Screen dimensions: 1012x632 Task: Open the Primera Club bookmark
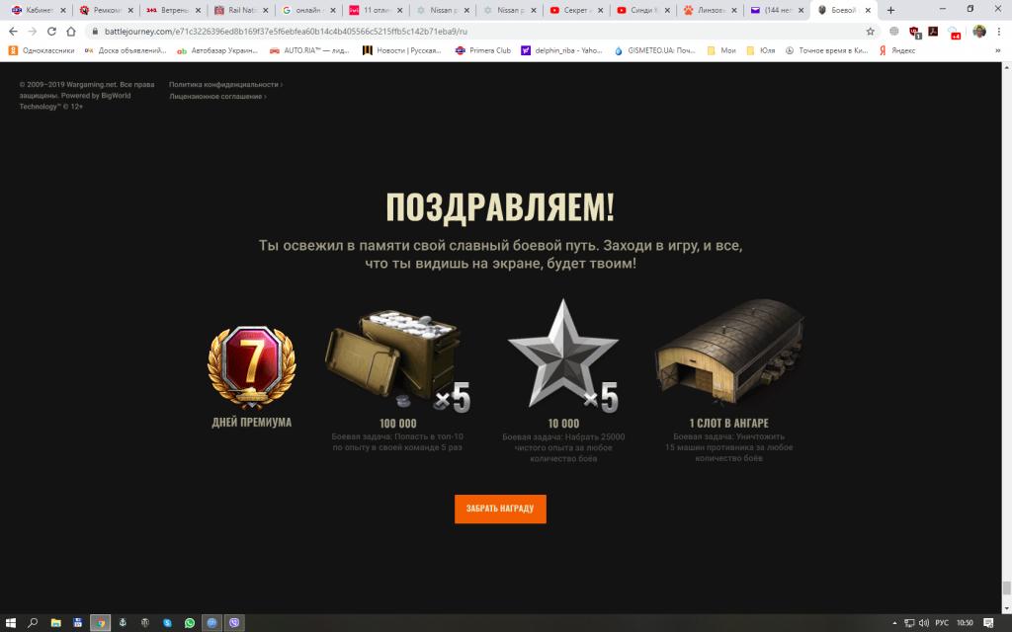click(x=482, y=50)
